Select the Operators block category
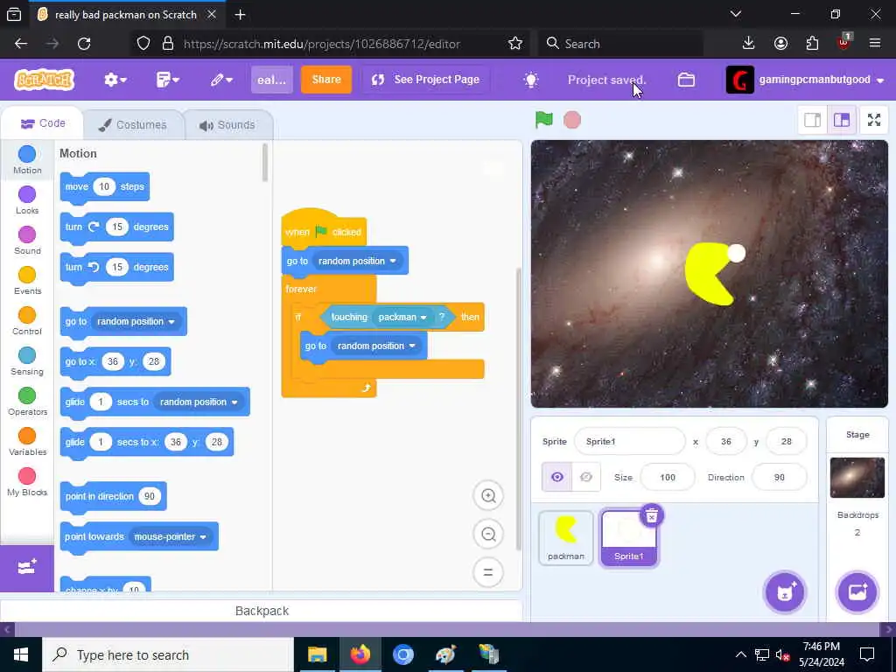 (x=27, y=401)
